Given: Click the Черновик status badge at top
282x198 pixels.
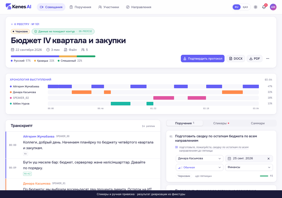Looking at the screenshot, I should (x=20, y=31).
